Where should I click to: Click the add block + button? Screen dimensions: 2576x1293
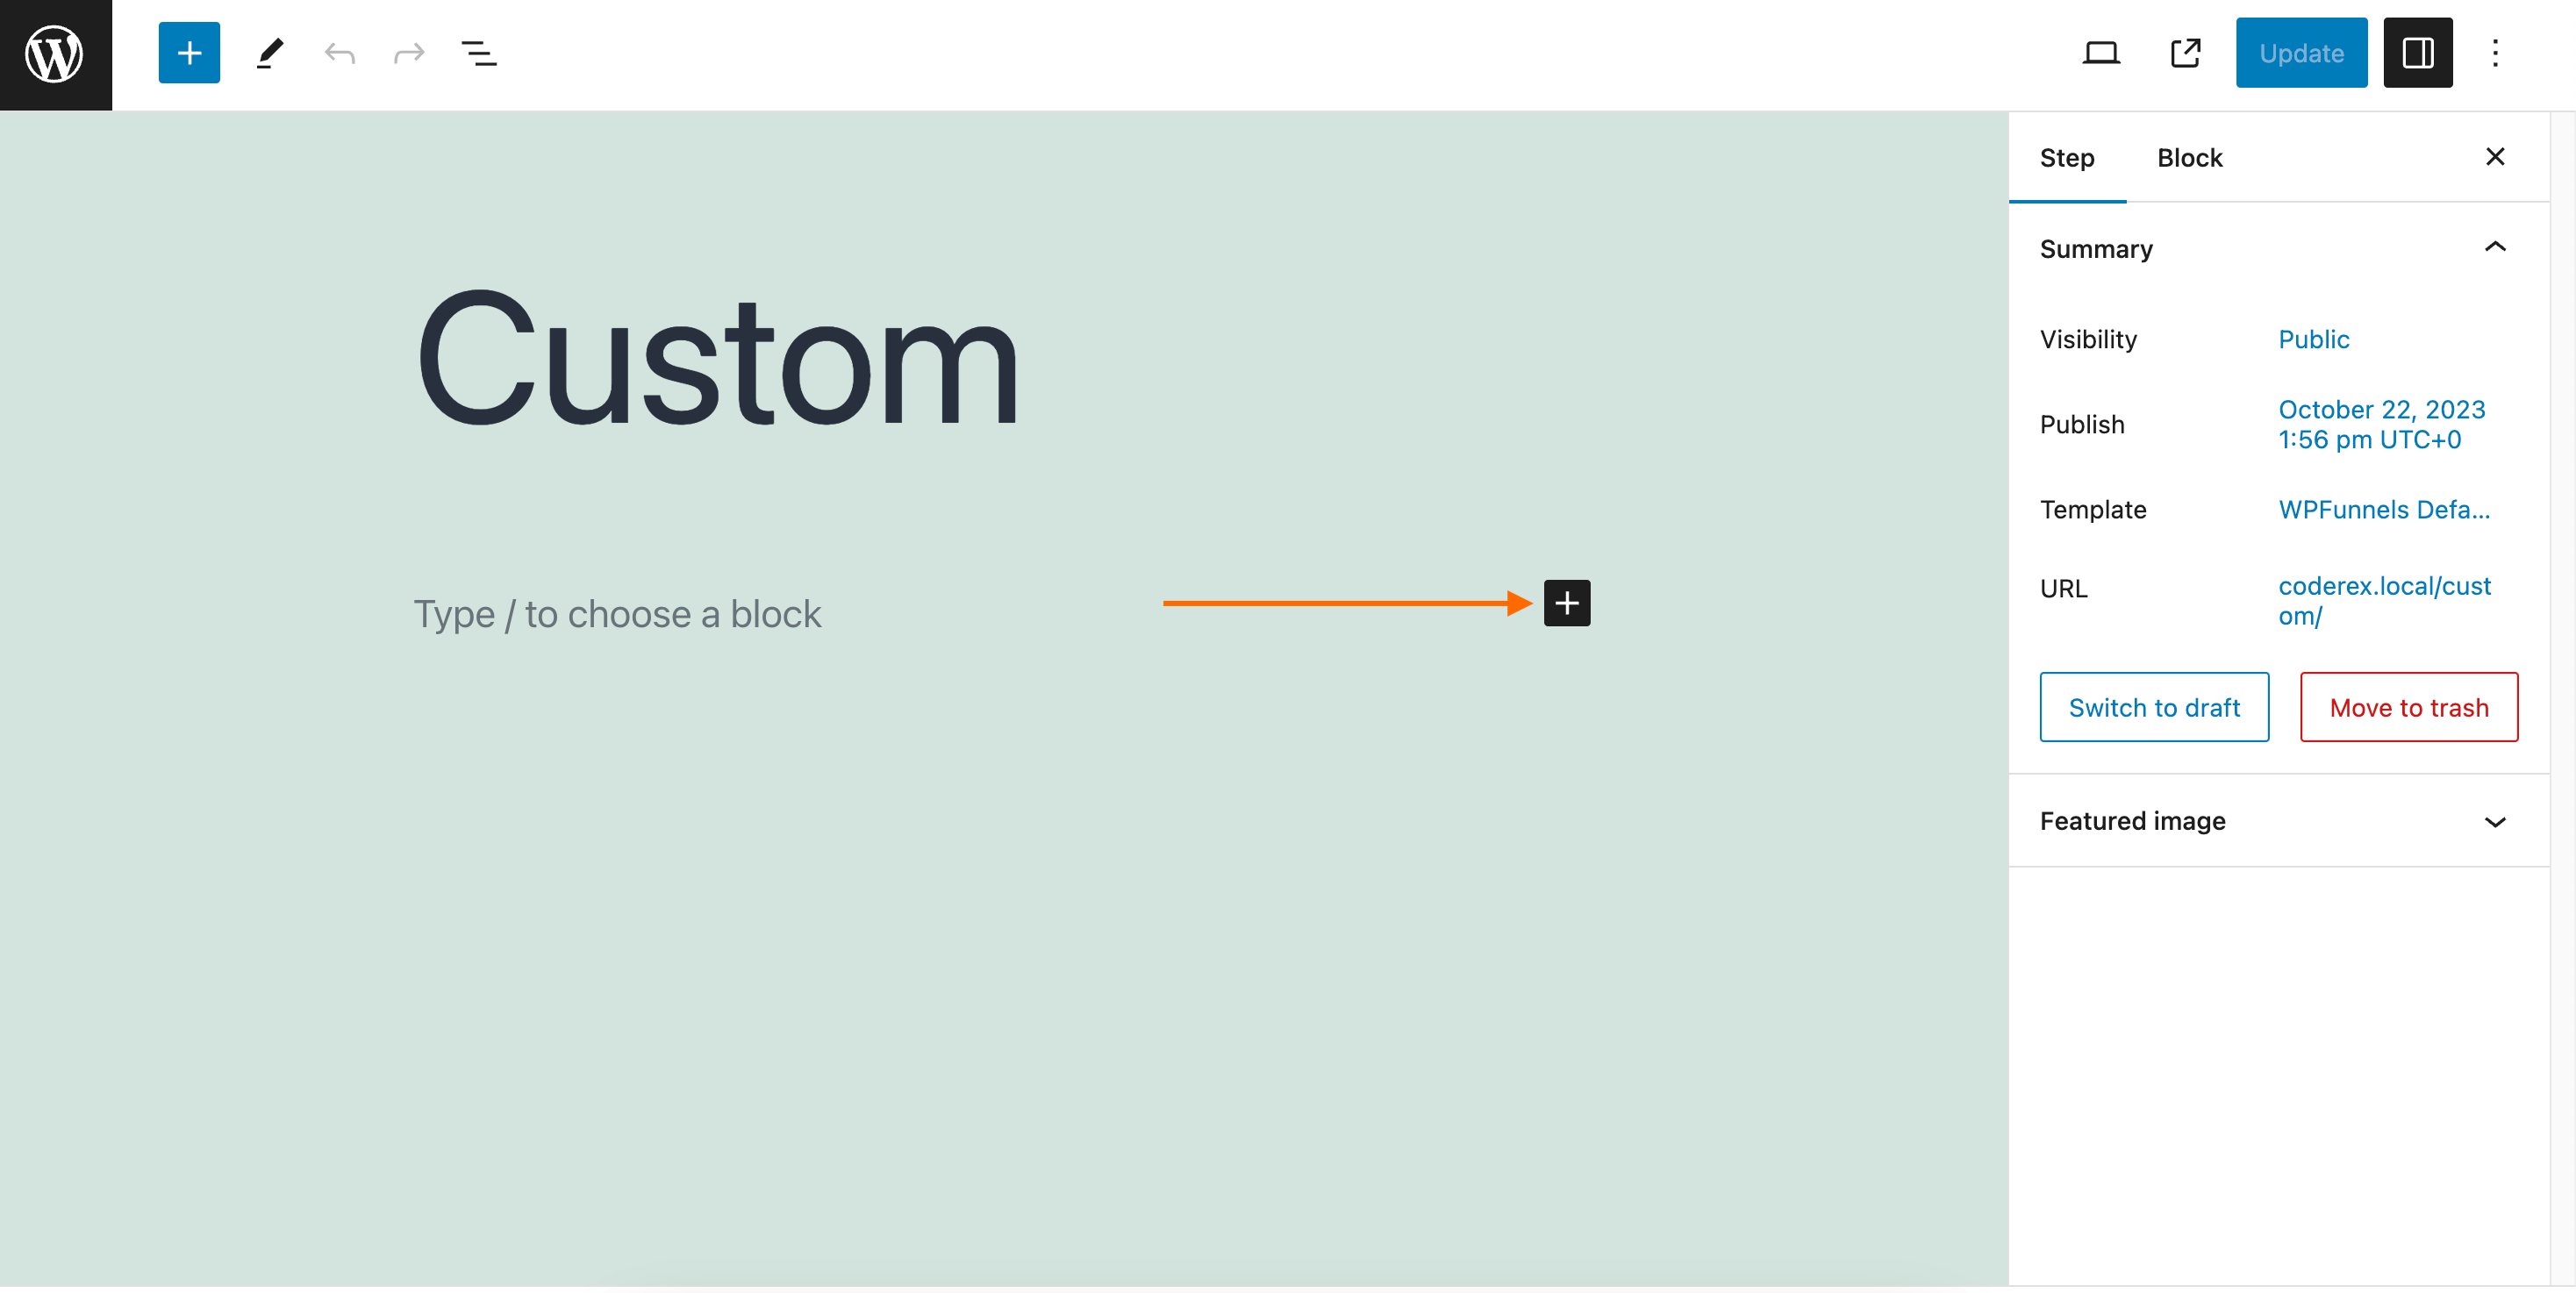tap(1565, 602)
